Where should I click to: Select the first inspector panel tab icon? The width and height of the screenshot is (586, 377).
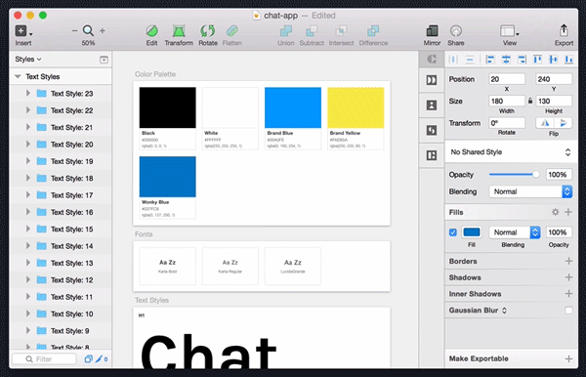432,59
